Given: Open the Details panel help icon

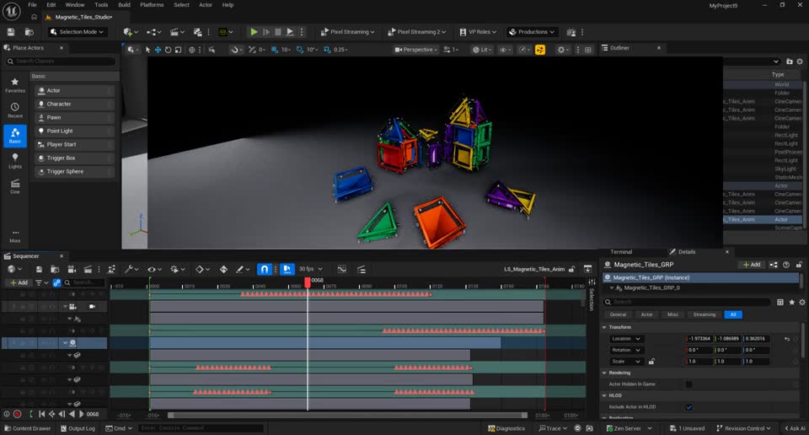Looking at the screenshot, I should click(x=786, y=265).
